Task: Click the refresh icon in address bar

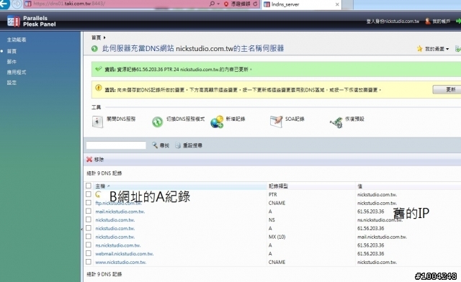Action: tap(255, 4)
